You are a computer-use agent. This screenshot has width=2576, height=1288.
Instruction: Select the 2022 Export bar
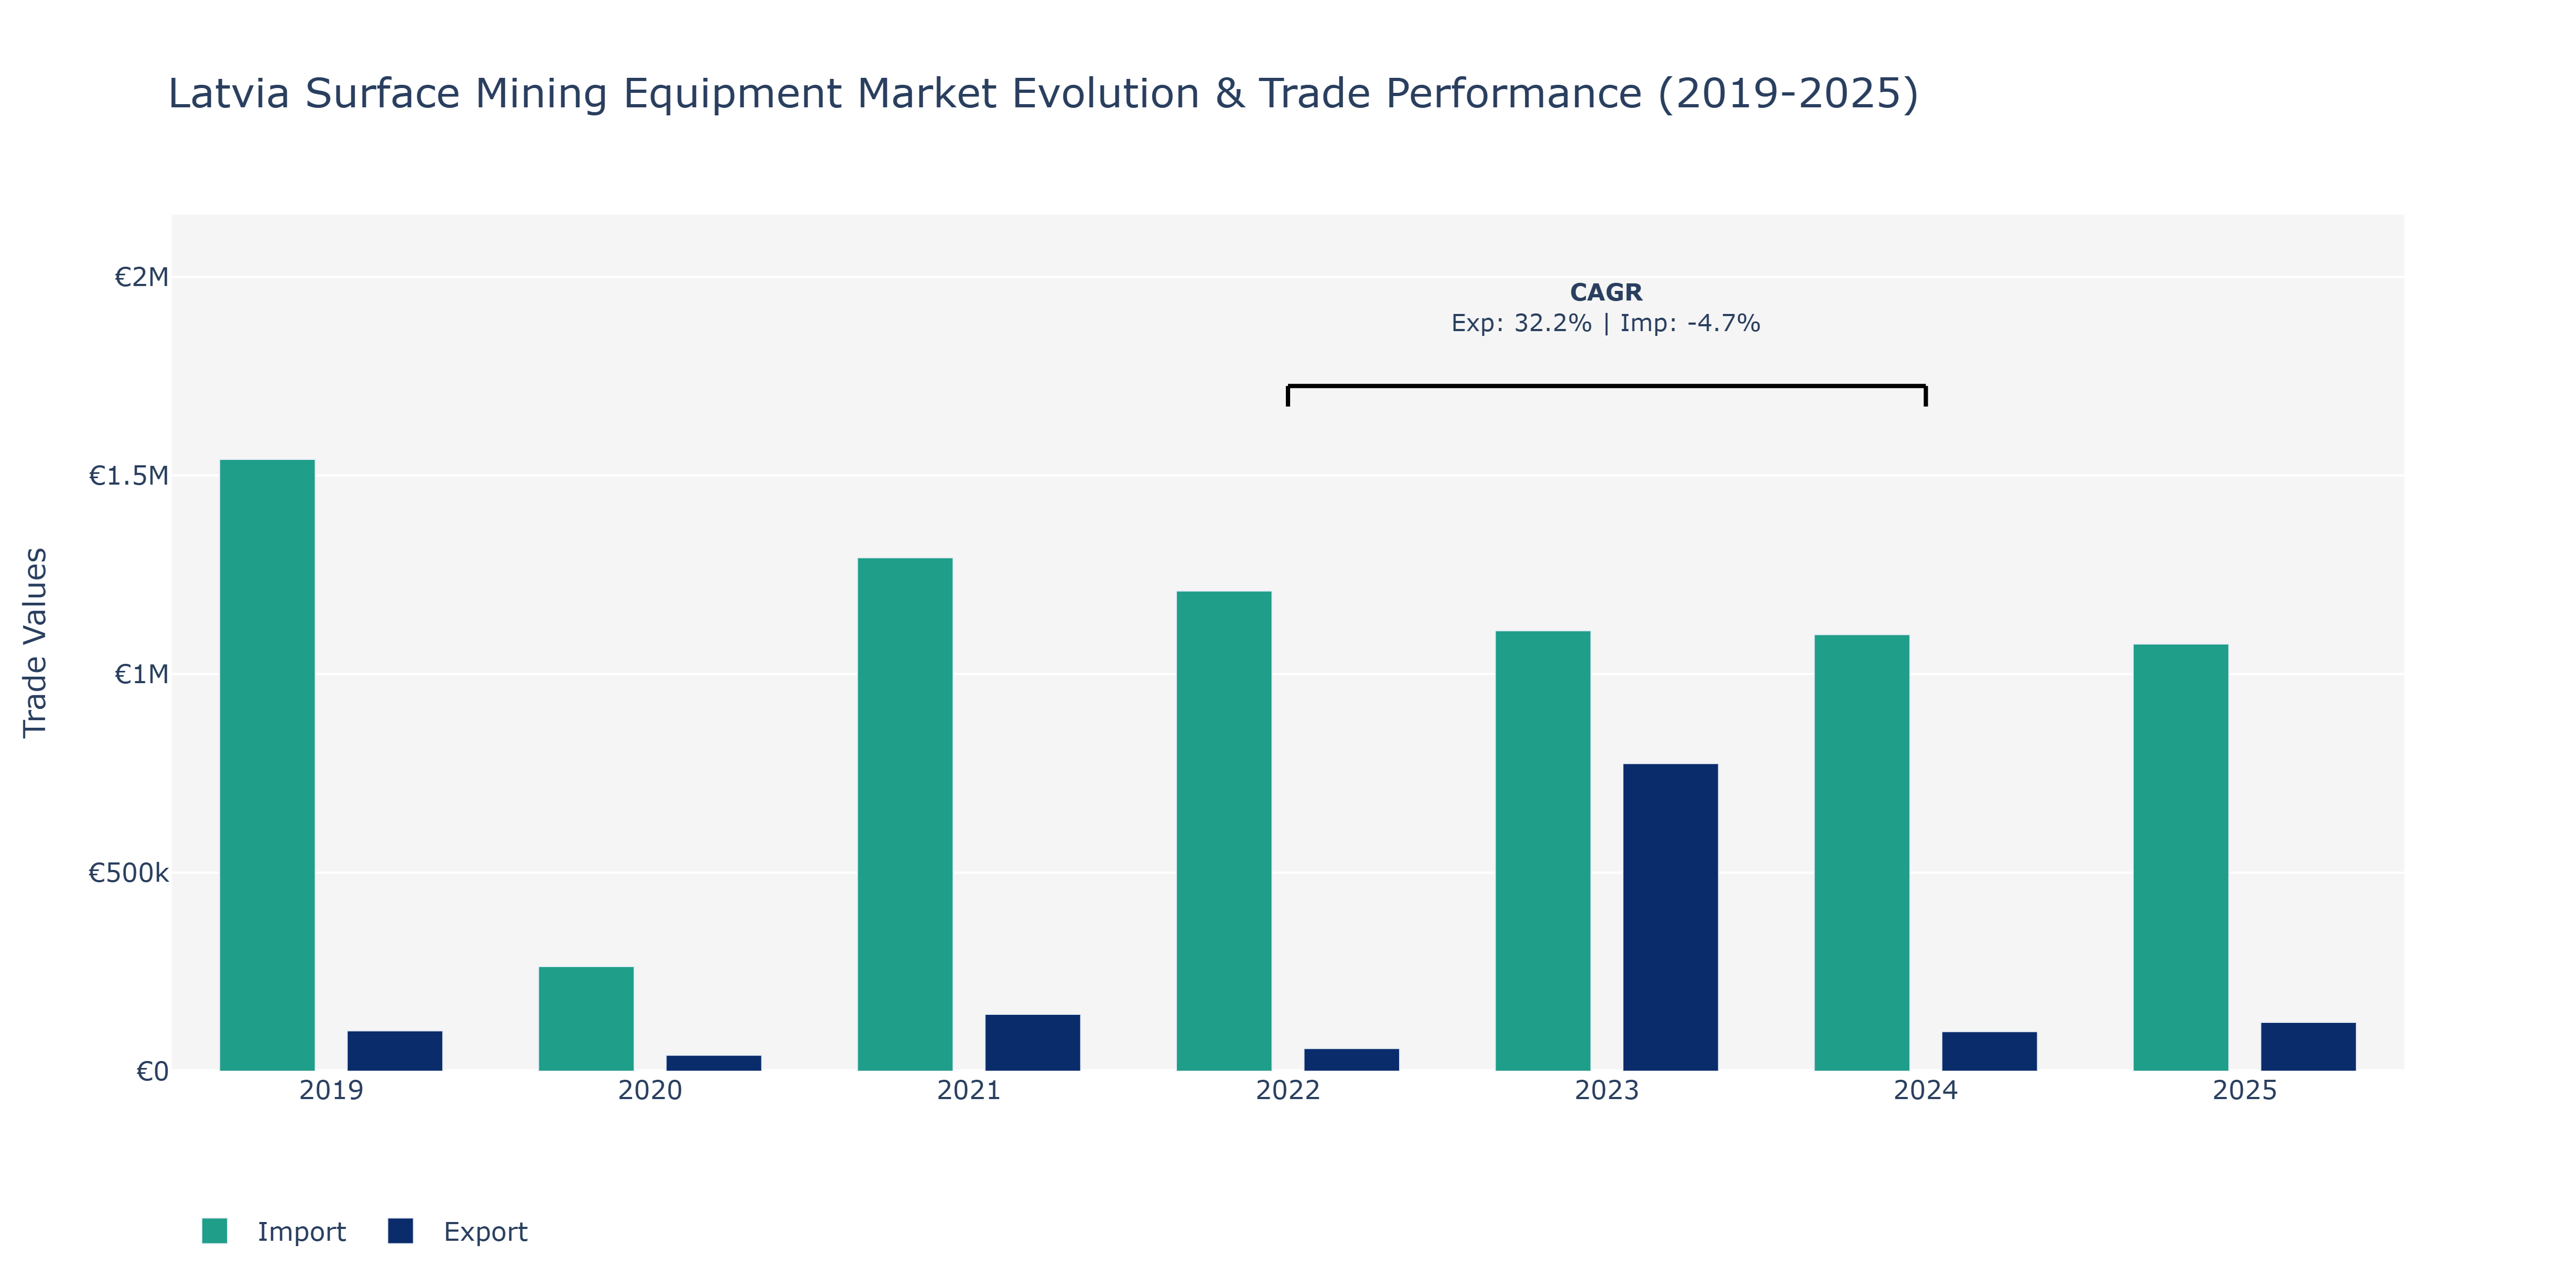tap(1352, 1060)
